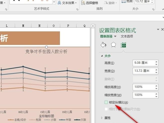Open the 艺术字样式 dialog launcher

[77, 10]
